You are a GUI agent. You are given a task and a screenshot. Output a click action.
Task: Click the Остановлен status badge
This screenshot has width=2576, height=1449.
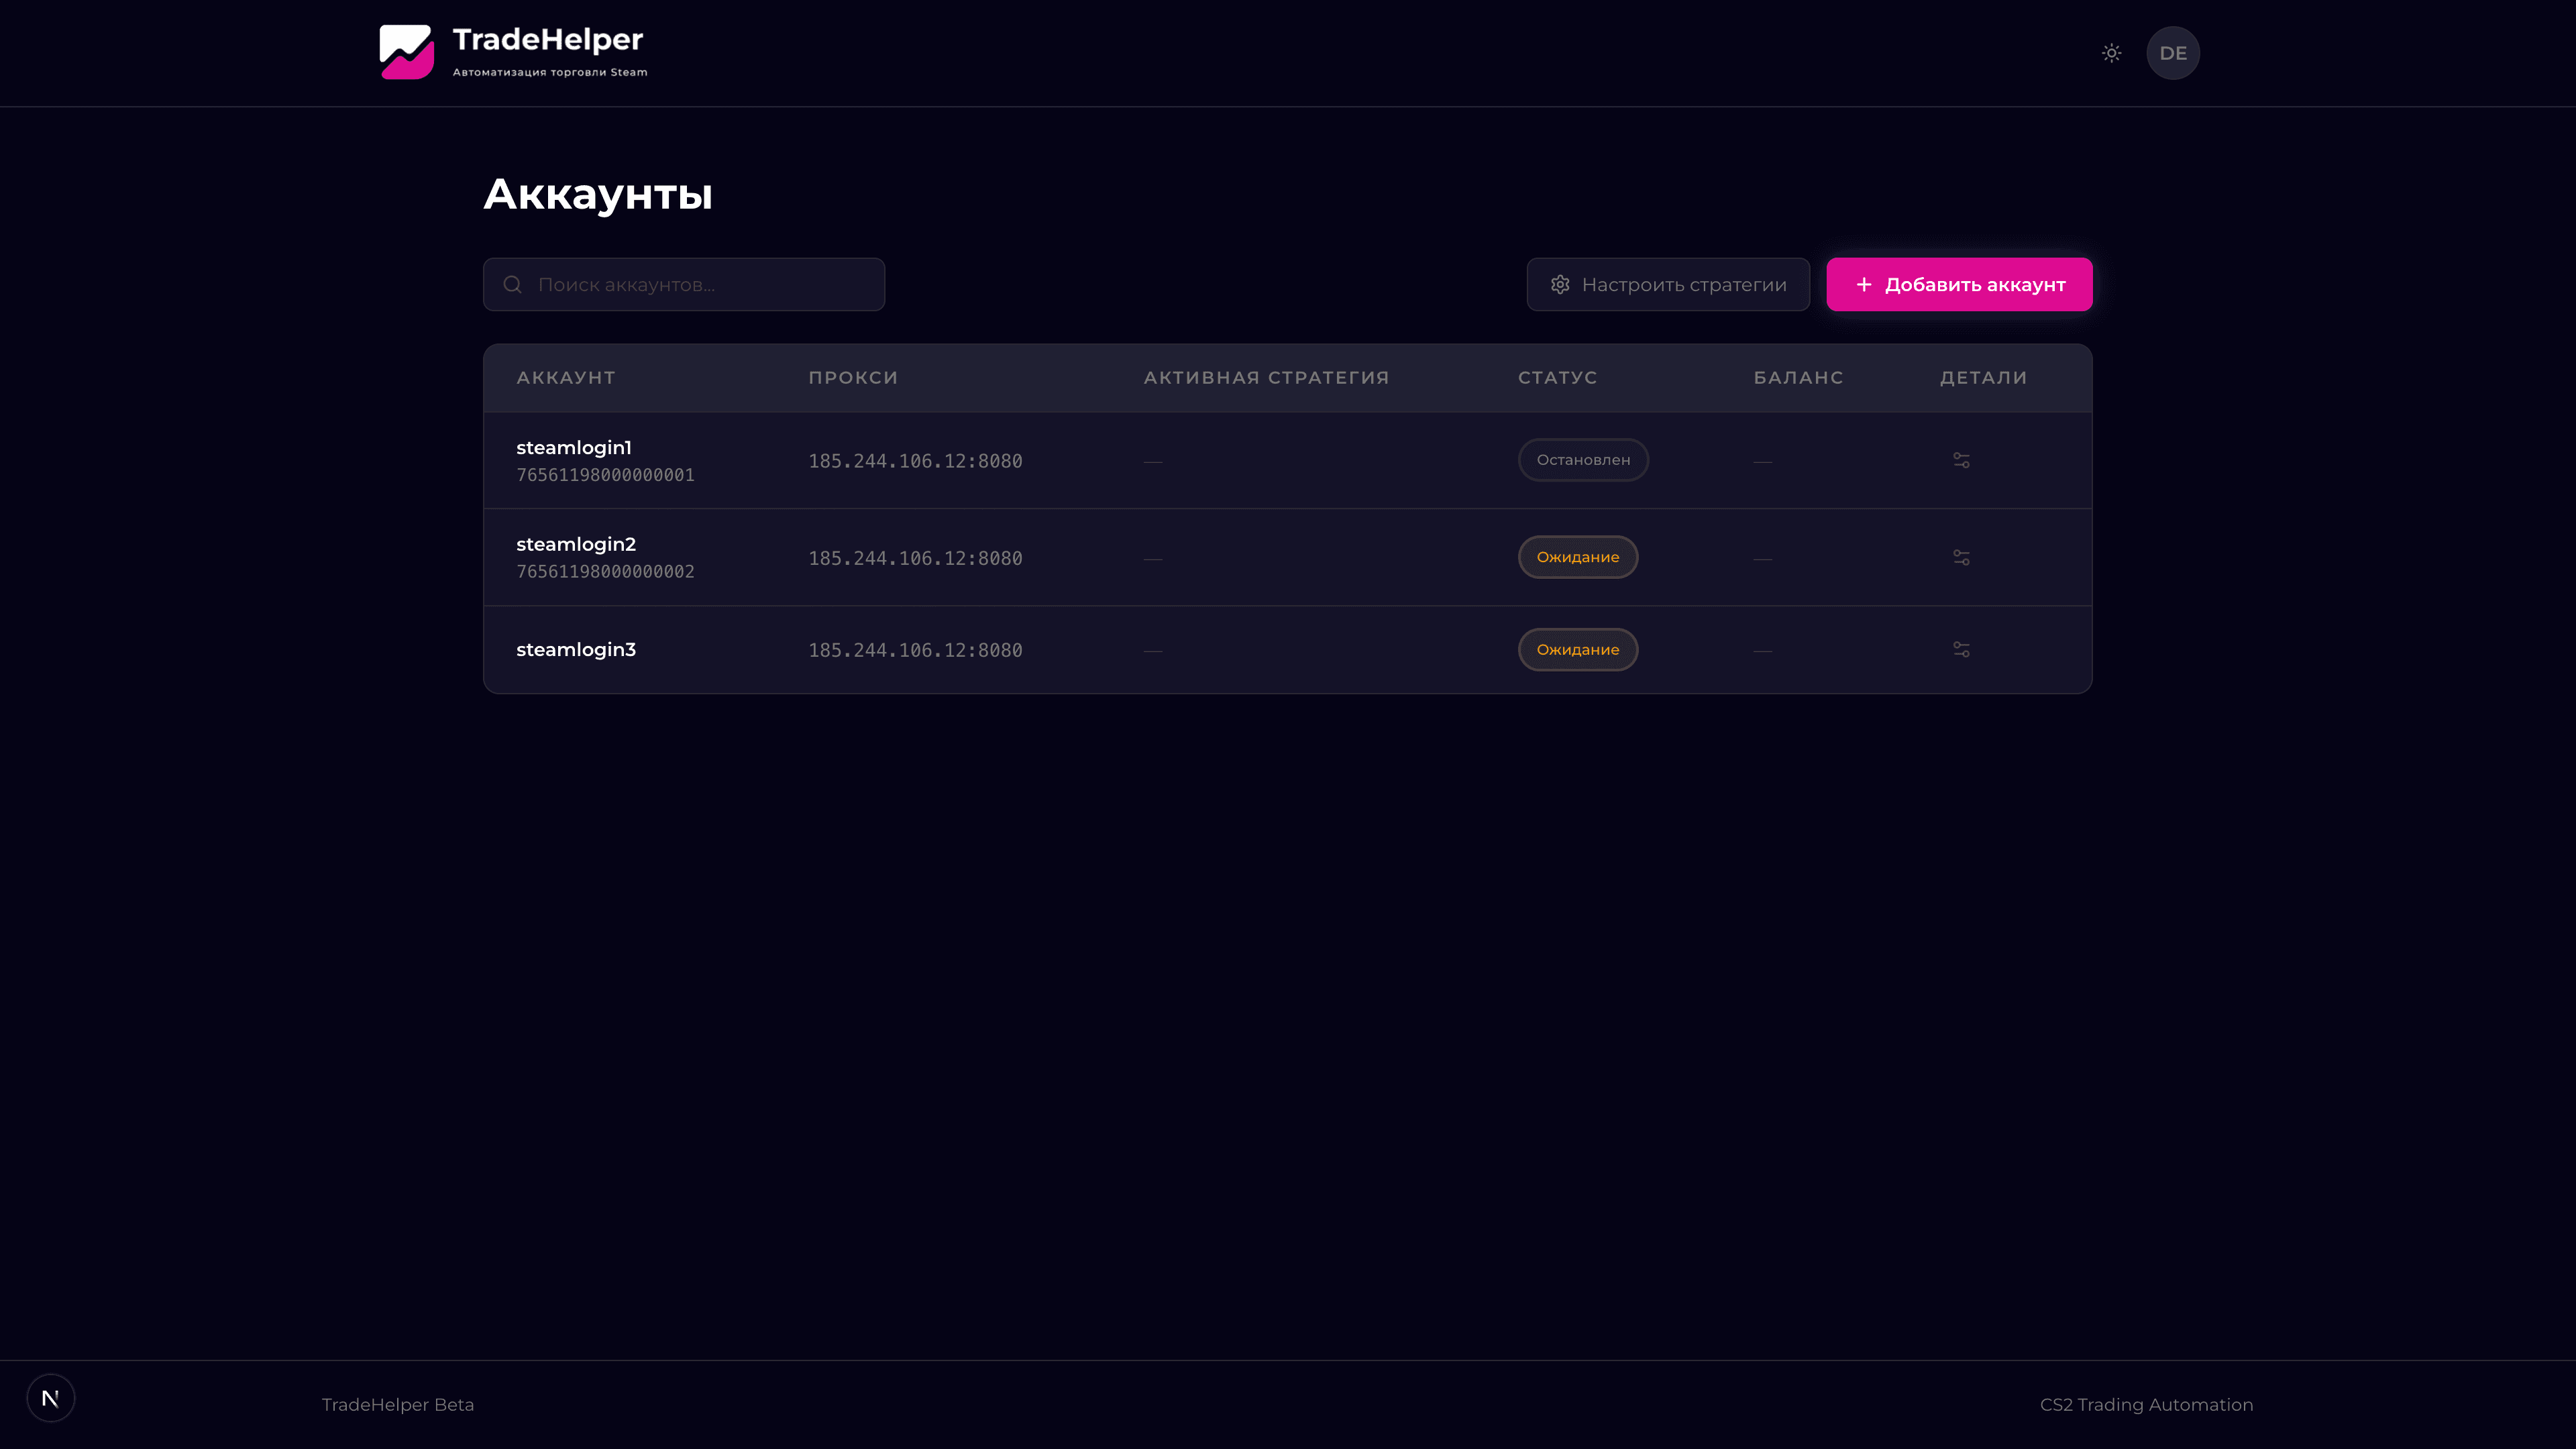pyautogui.click(x=1583, y=460)
